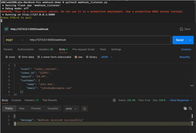Image resolution: width=196 pixels, height=133 pixels.
Task: Select the Pretty response view
Action: [x=9, y=109]
